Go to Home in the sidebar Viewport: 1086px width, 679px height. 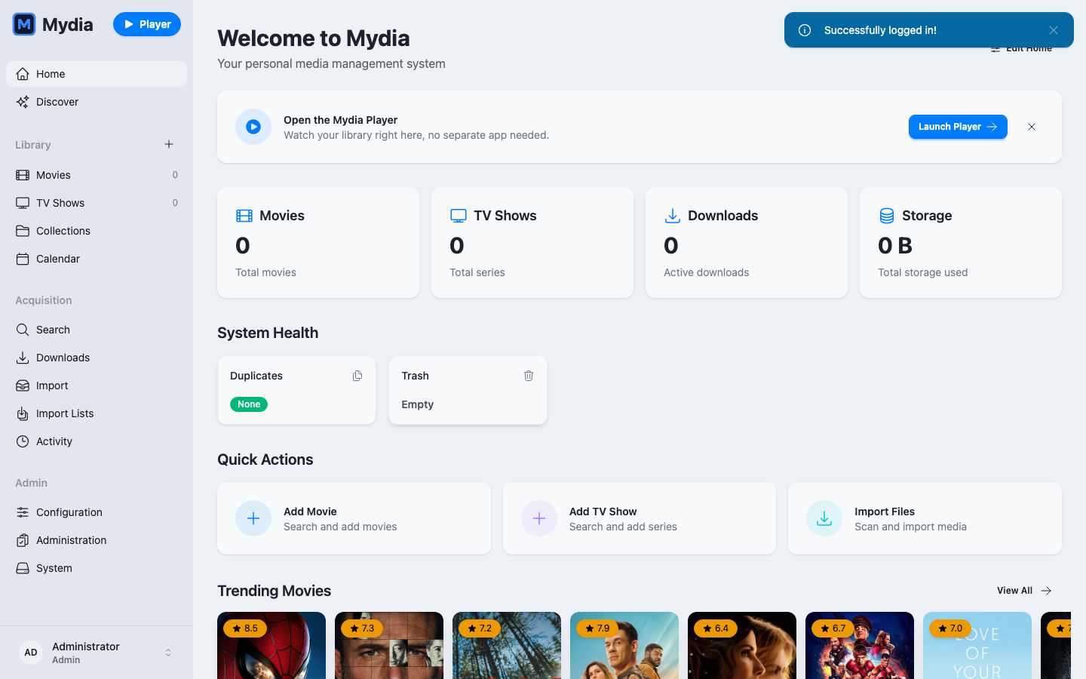point(97,74)
